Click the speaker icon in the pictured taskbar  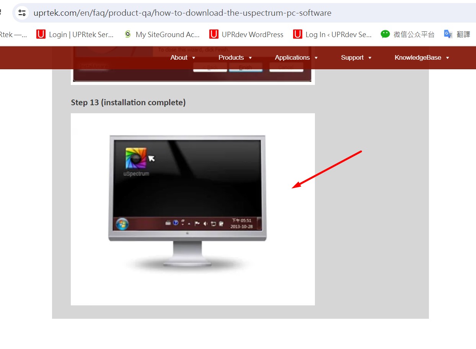205,223
